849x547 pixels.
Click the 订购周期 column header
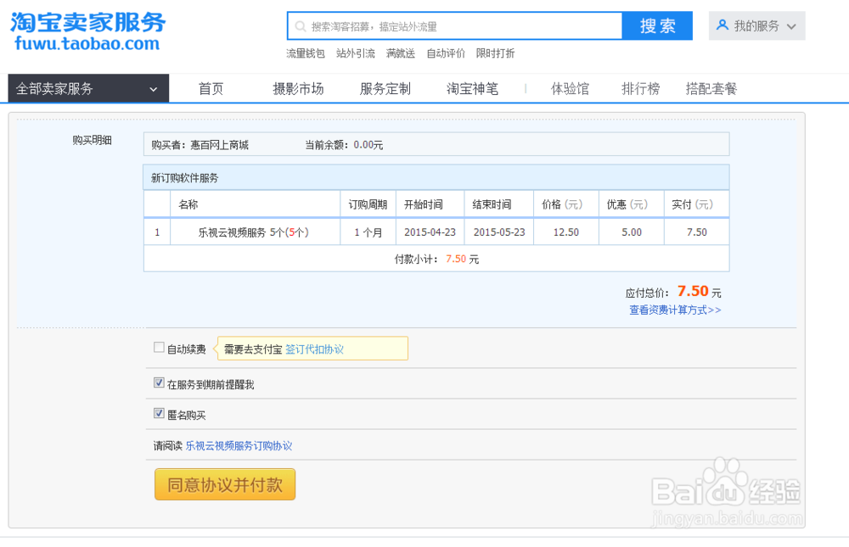[368, 204]
